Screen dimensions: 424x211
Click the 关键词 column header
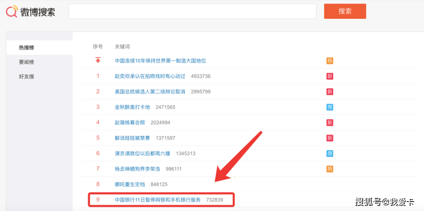(122, 46)
